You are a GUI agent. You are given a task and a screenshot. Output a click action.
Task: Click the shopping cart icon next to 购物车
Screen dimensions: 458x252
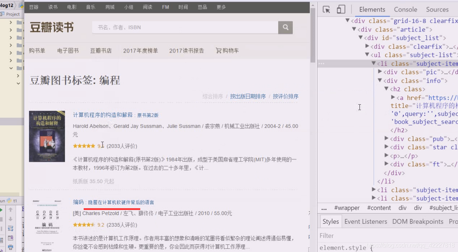coord(218,51)
